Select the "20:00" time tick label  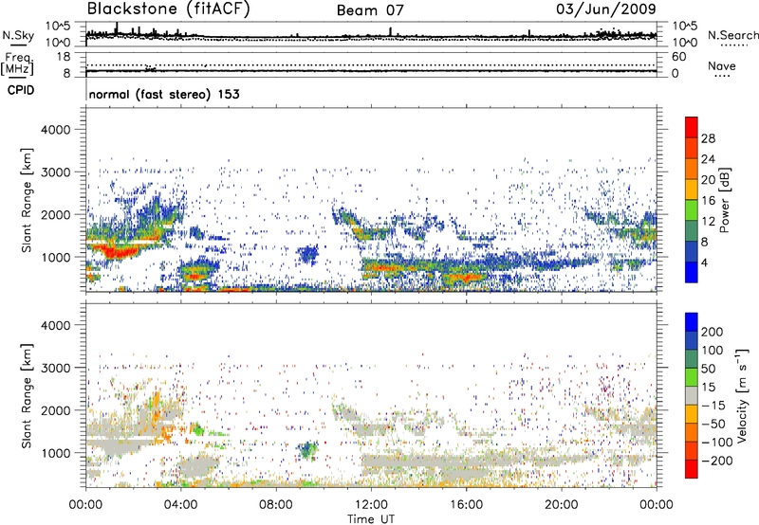click(x=561, y=505)
